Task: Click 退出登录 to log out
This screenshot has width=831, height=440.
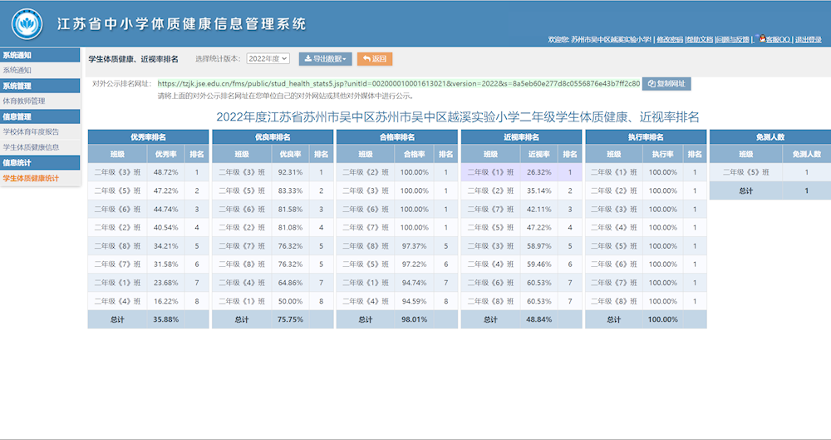Action: coord(809,40)
